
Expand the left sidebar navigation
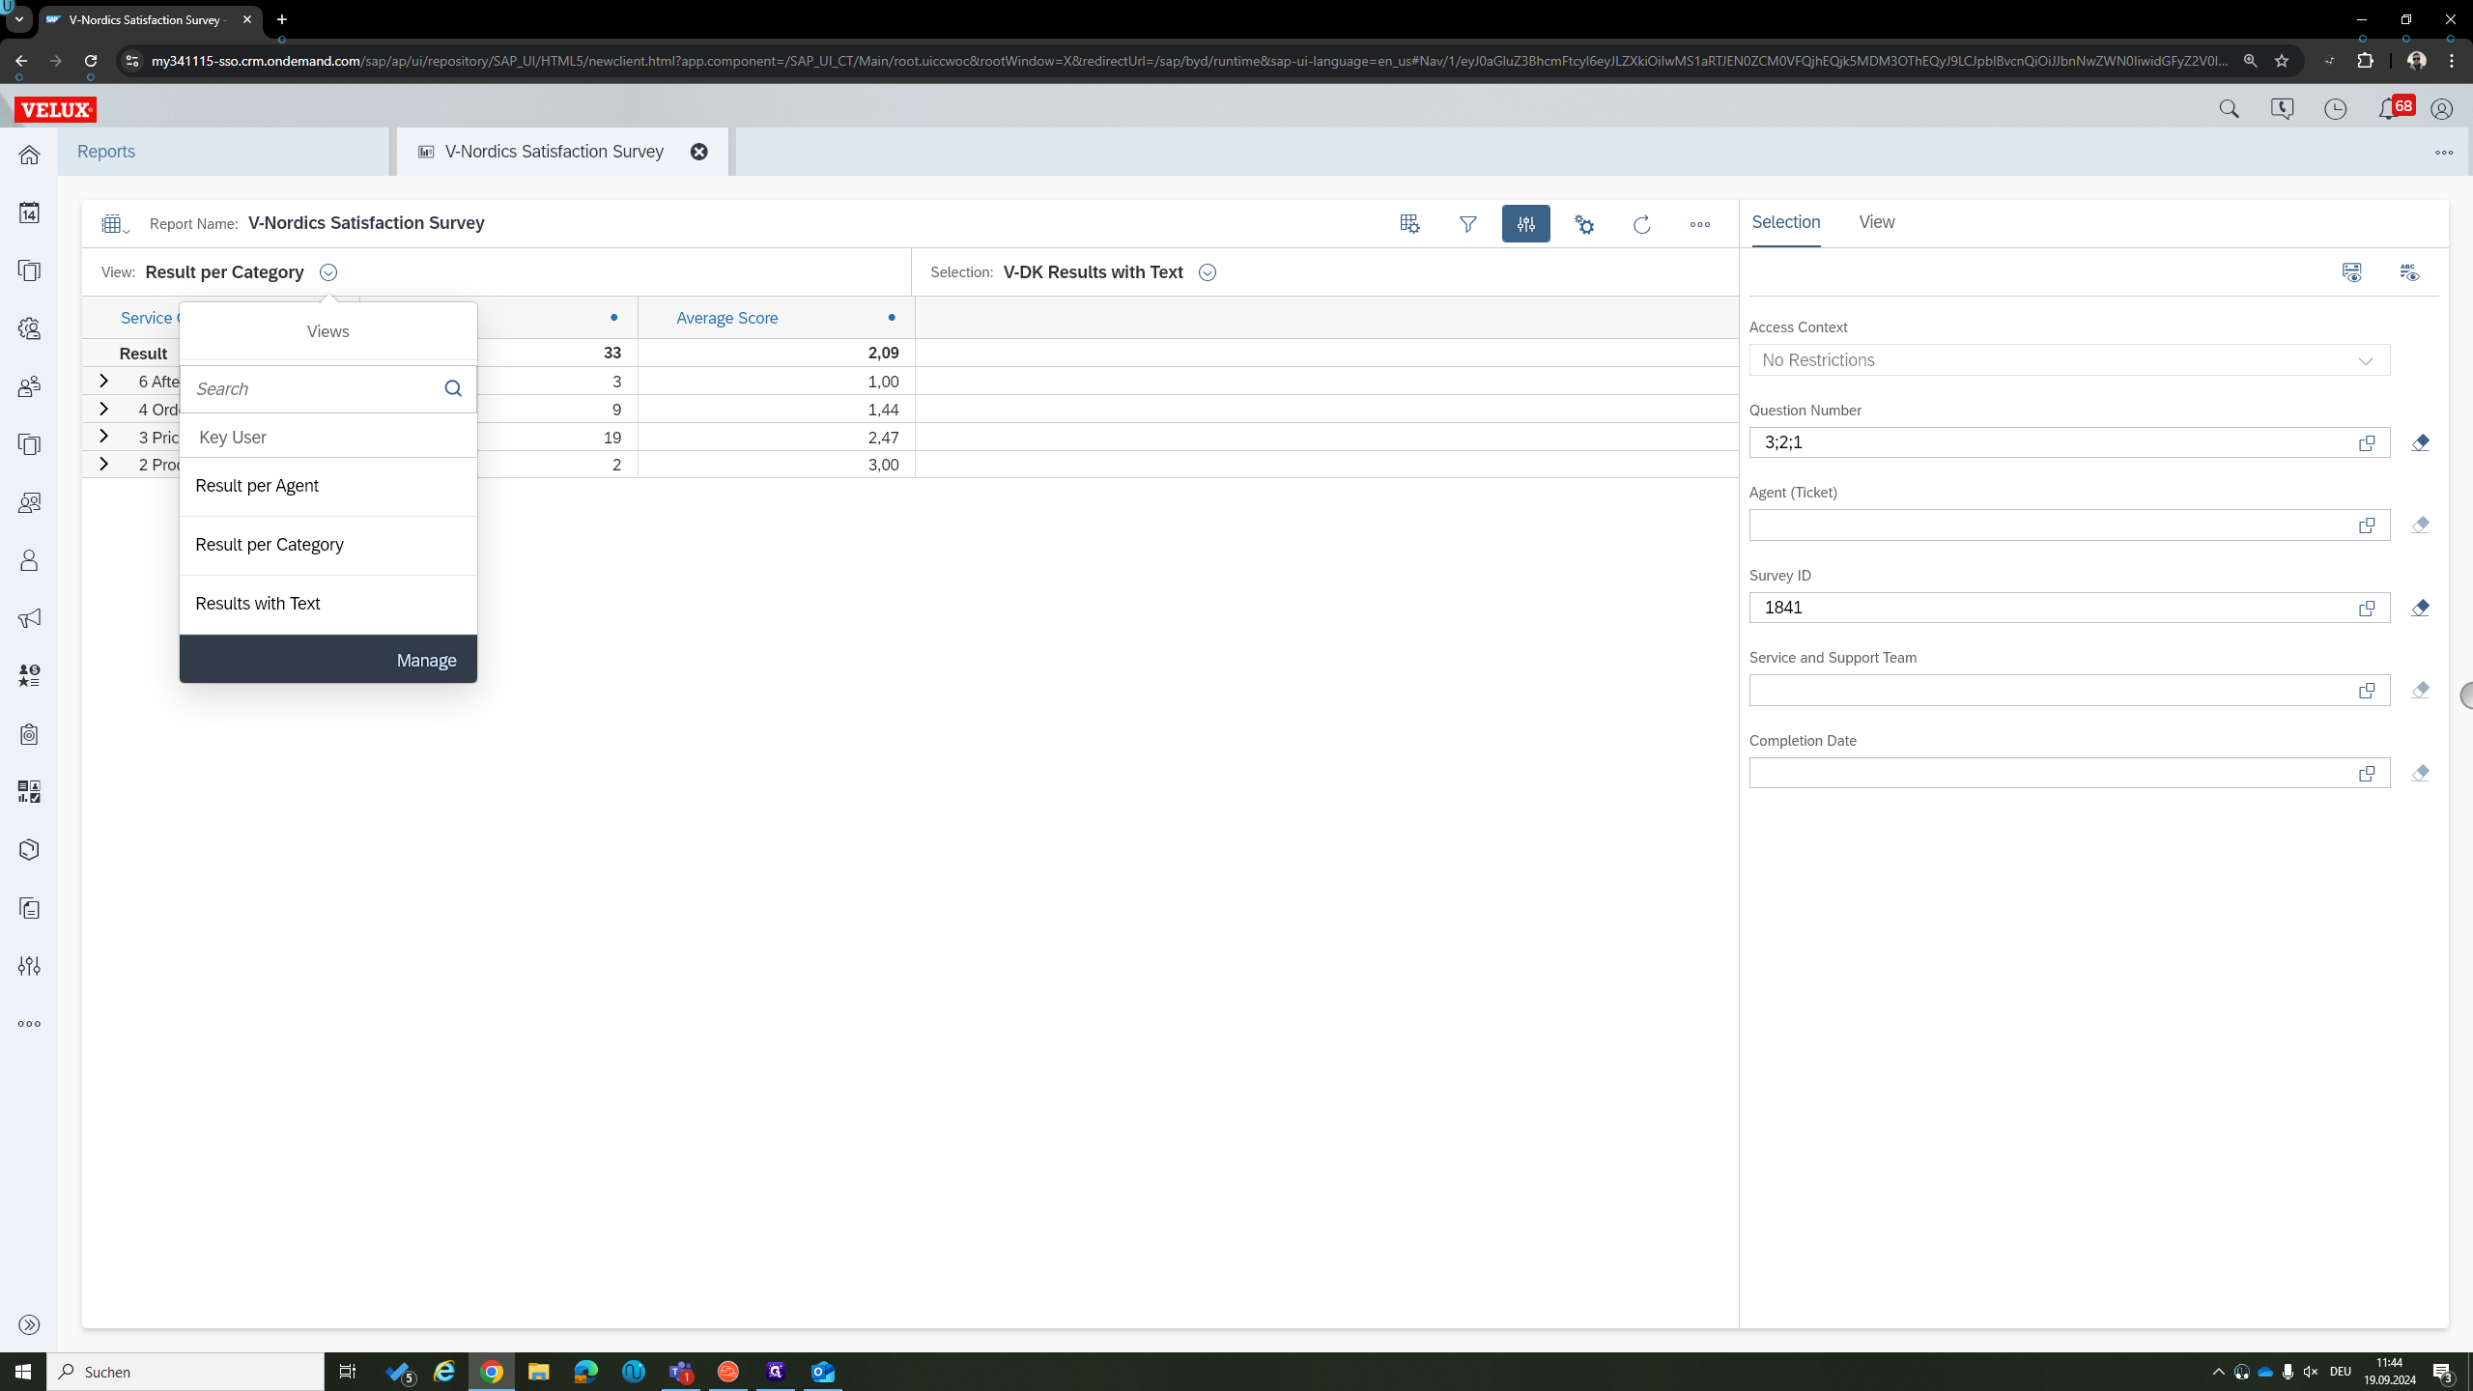tap(29, 1324)
